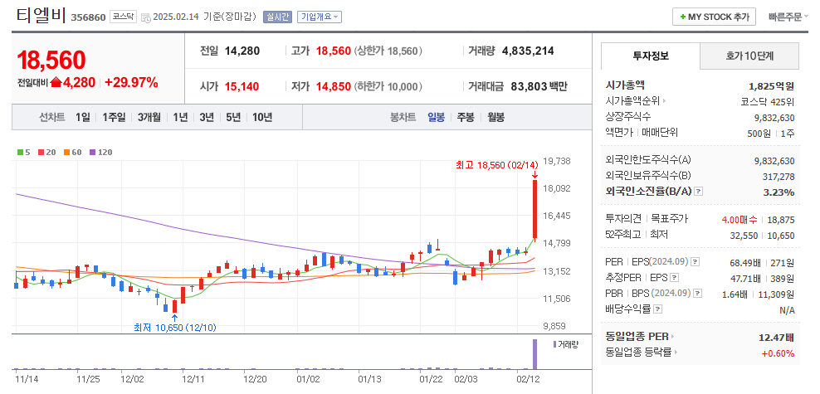820x394 pixels.
Task: Click the purple 거래량 legend marker
Action: pyautogui.click(x=554, y=344)
